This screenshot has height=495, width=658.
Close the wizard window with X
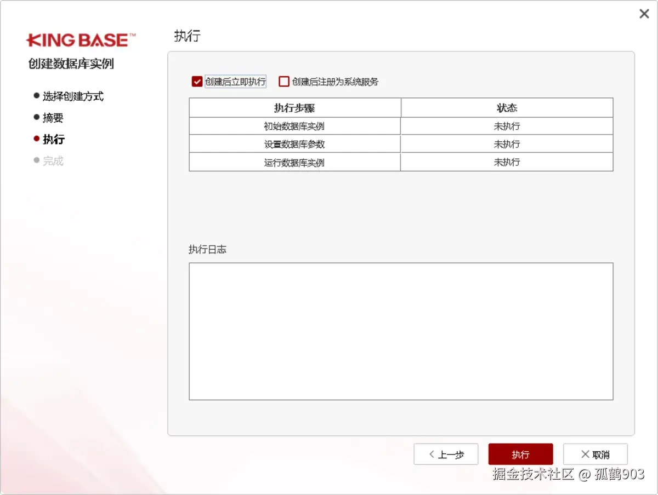(644, 14)
